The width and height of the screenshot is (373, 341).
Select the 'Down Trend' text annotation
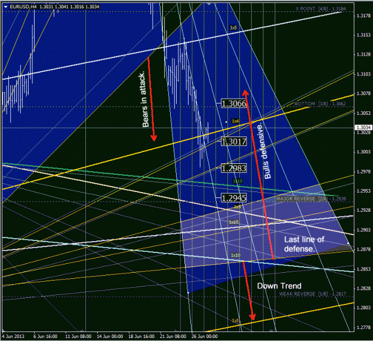point(279,286)
